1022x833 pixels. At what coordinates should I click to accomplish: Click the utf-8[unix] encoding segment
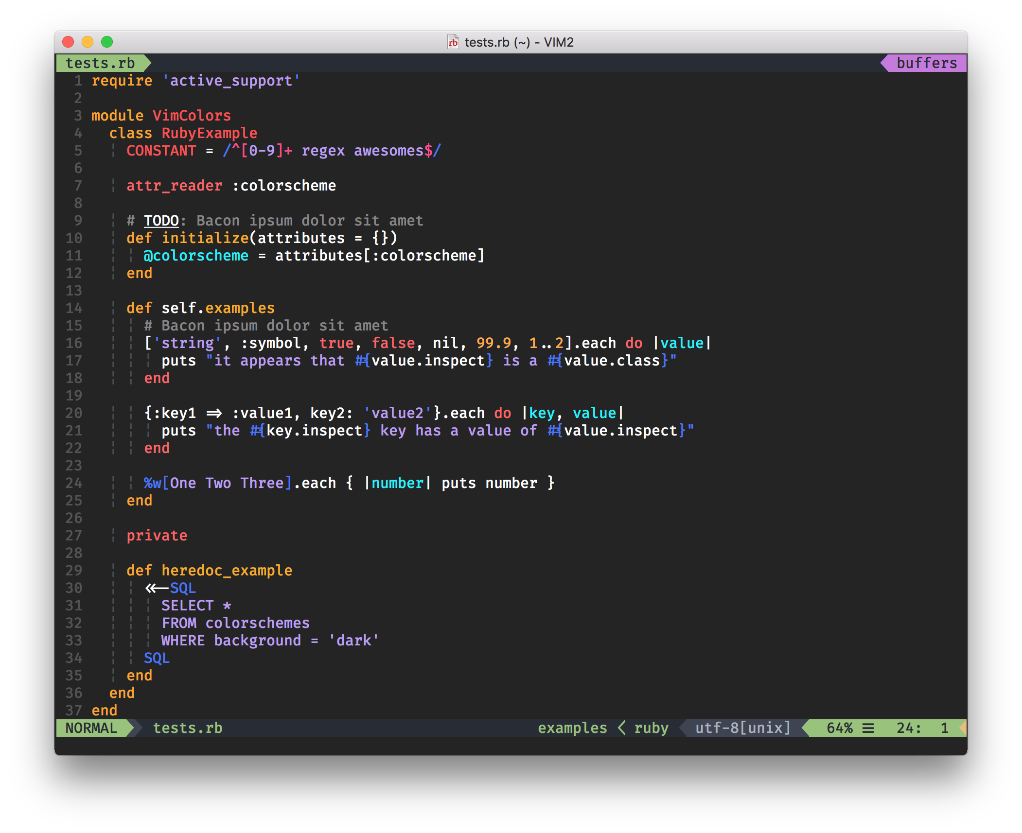[742, 728]
